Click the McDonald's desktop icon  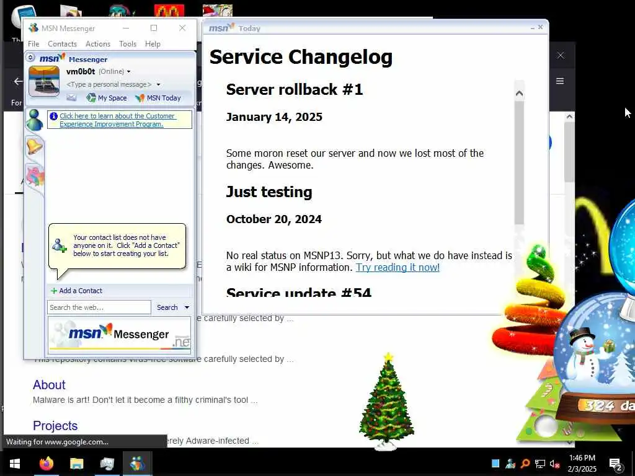[x=169, y=11]
